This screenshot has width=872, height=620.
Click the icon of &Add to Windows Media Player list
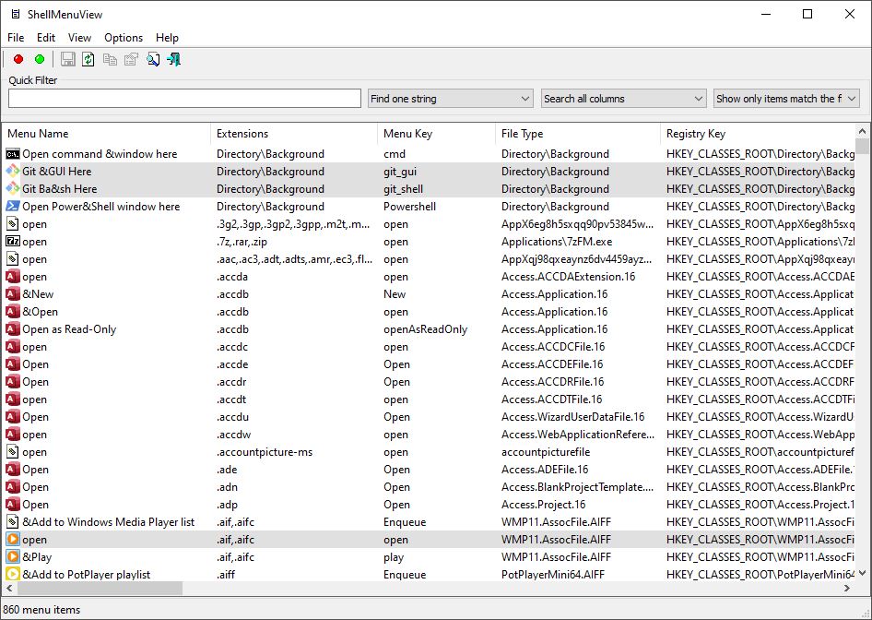point(12,522)
